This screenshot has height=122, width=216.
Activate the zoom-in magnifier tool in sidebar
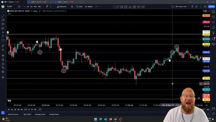pos(3,50)
